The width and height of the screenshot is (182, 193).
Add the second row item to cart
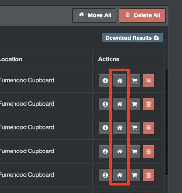click(x=135, y=104)
